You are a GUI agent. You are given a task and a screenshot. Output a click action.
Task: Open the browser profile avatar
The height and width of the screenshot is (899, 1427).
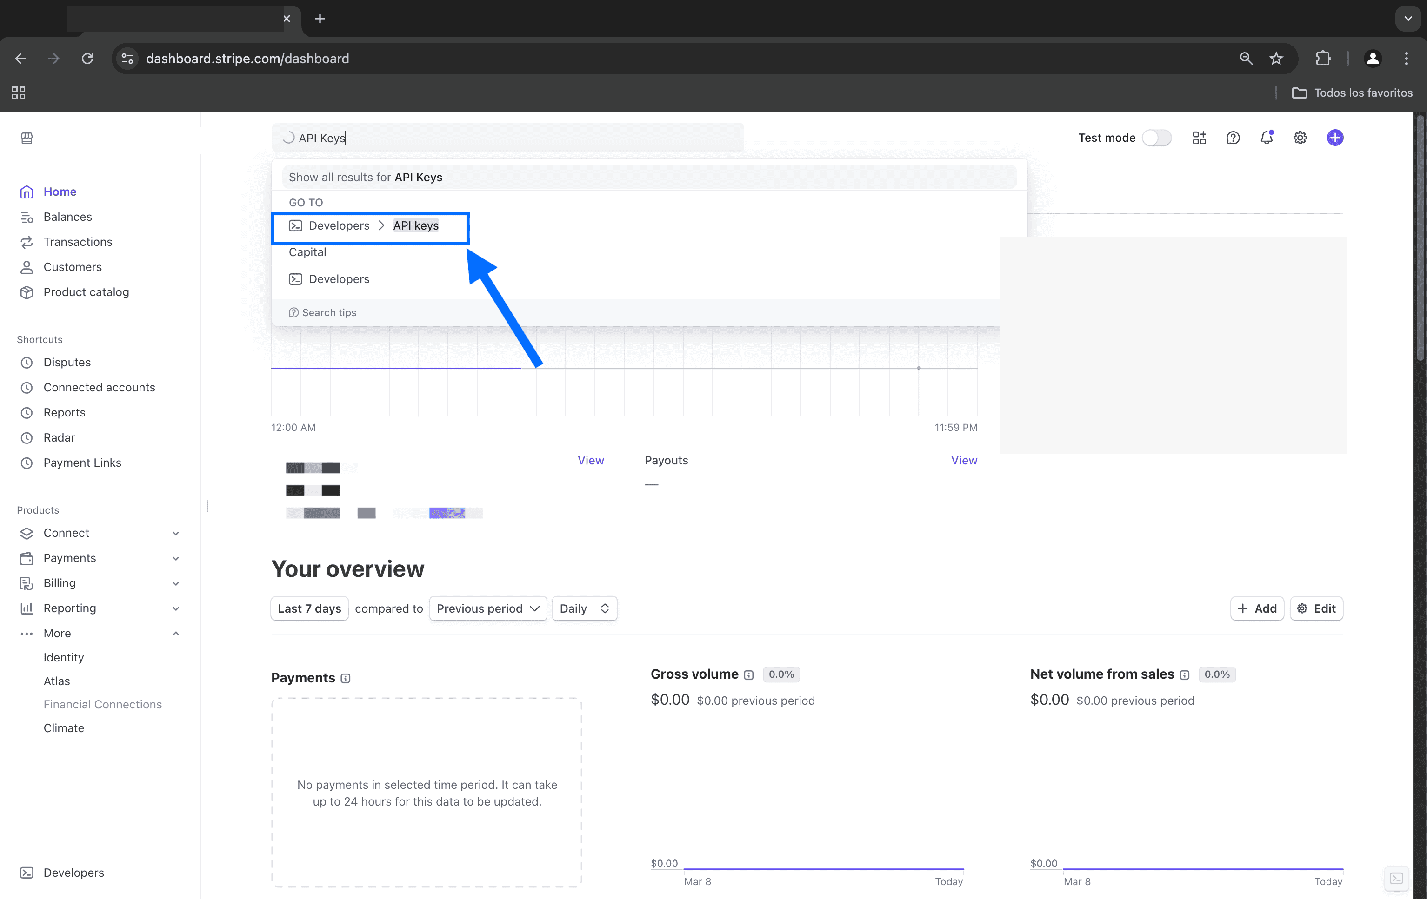click(1373, 59)
